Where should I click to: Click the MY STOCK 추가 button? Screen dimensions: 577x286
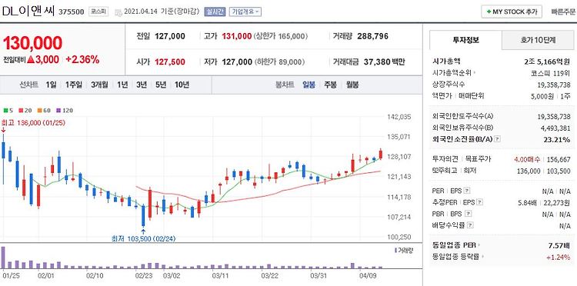(x=512, y=12)
